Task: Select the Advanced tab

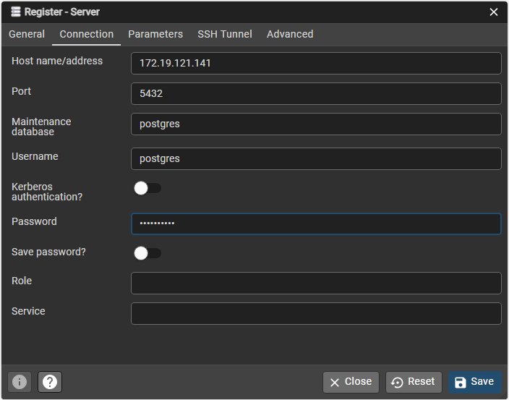Action: coord(290,34)
